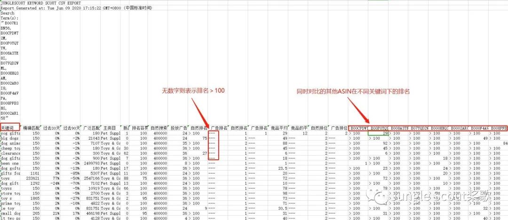This screenshot has height=220, width=508.
Task: Select the 投放广告 header cell
Action: [x=179, y=128]
